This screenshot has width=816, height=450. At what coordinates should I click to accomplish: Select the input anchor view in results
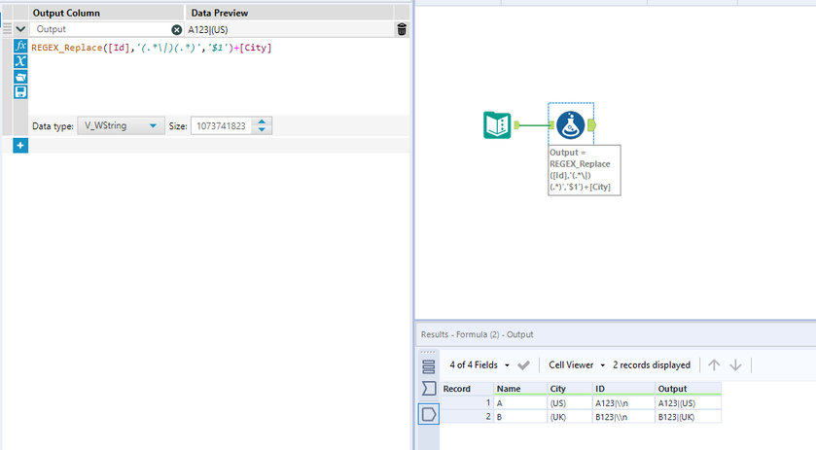pyautogui.click(x=428, y=388)
